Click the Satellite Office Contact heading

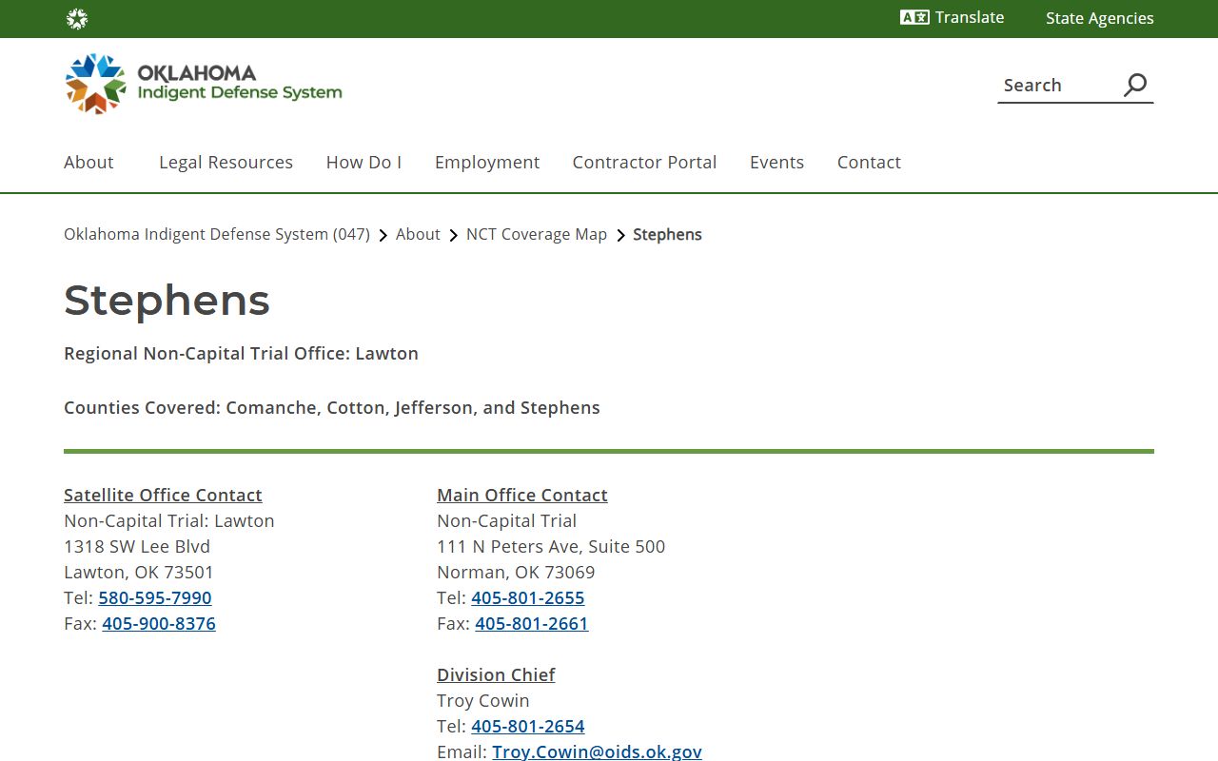pos(163,495)
